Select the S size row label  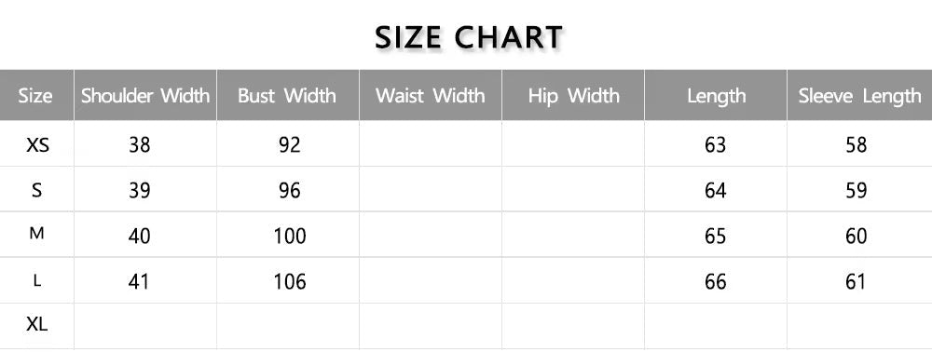(x=37, y=190)
